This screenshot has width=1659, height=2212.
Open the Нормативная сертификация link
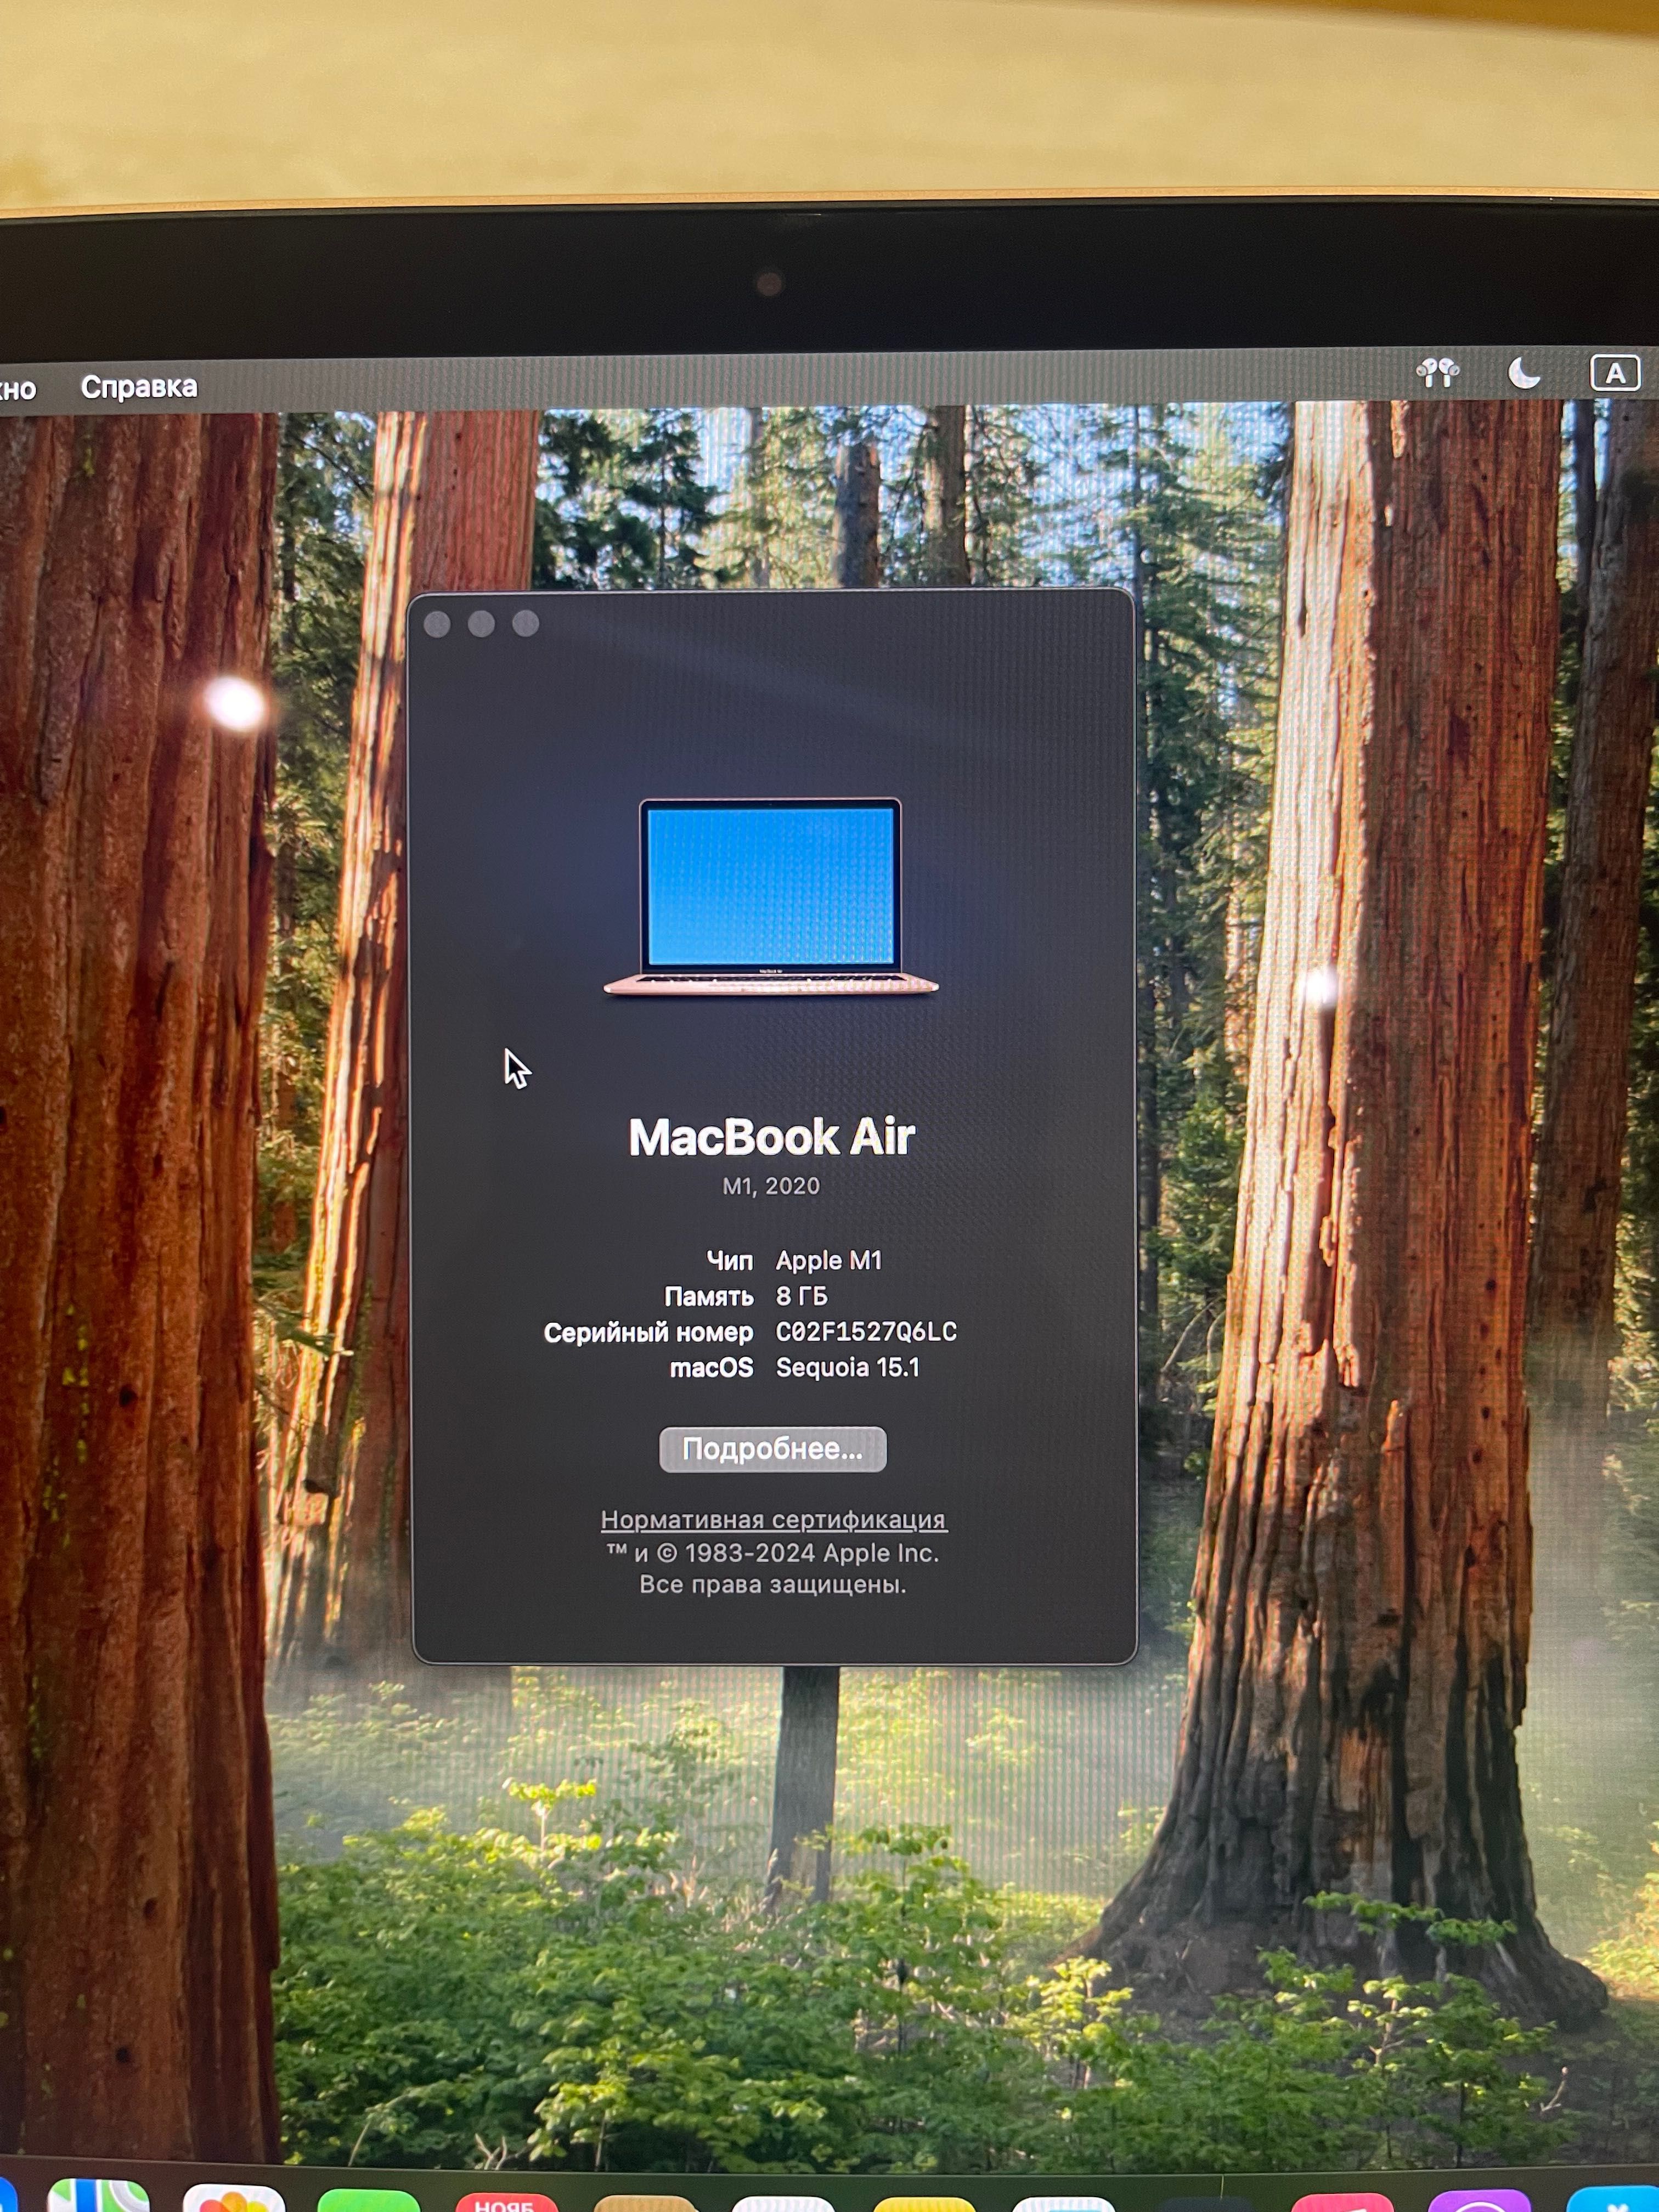pyautogui.click(x=773, y=1519)
